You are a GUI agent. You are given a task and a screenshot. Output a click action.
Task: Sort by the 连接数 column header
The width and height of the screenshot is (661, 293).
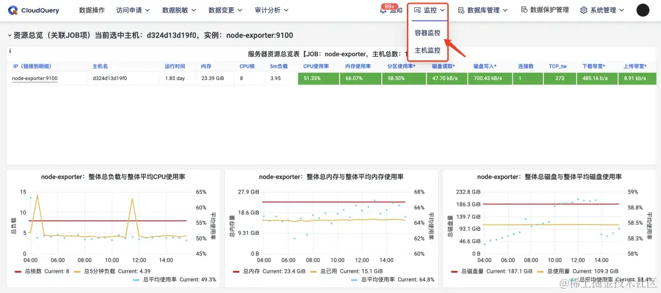click(x=526, y=67)
